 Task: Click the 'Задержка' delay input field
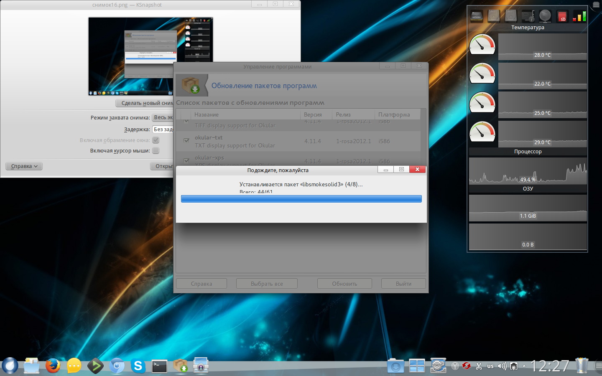163,130
